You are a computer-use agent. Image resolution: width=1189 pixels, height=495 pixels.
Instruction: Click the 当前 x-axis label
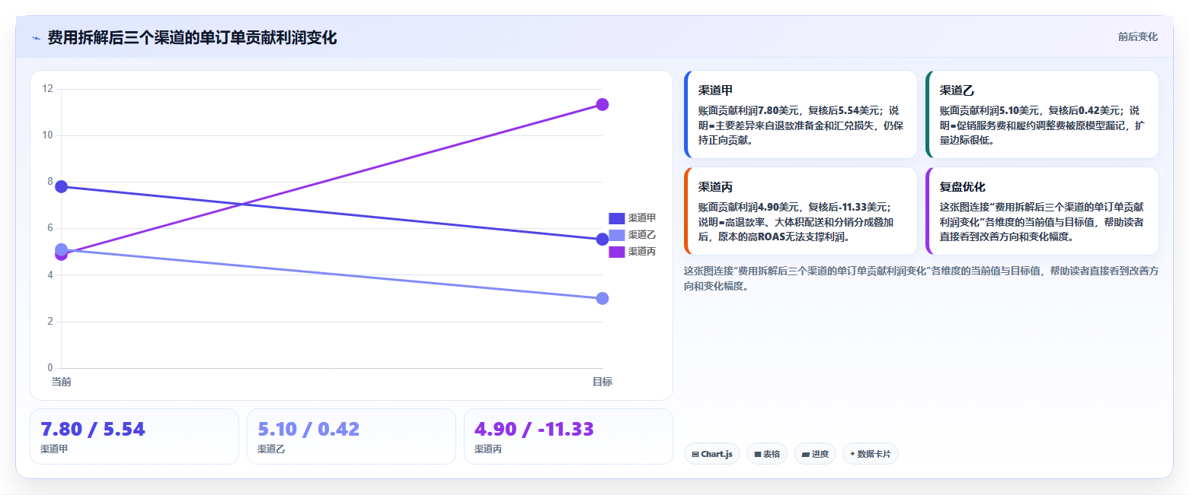tap(61, 382)
